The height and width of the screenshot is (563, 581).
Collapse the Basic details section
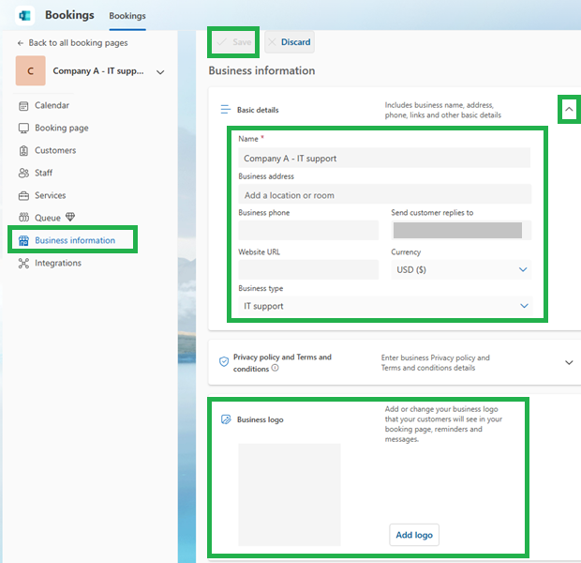point(569,110)
